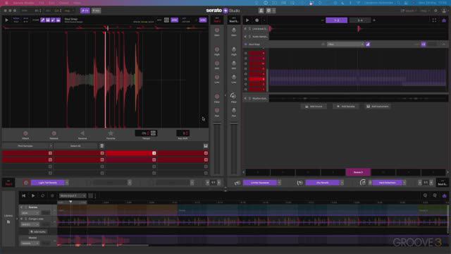Click the purple icon right of fullscreen
The image size is (451, 254).
coord(444,20)
